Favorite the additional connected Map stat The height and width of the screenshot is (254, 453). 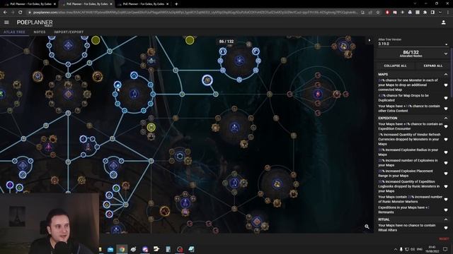pos(446,85)
